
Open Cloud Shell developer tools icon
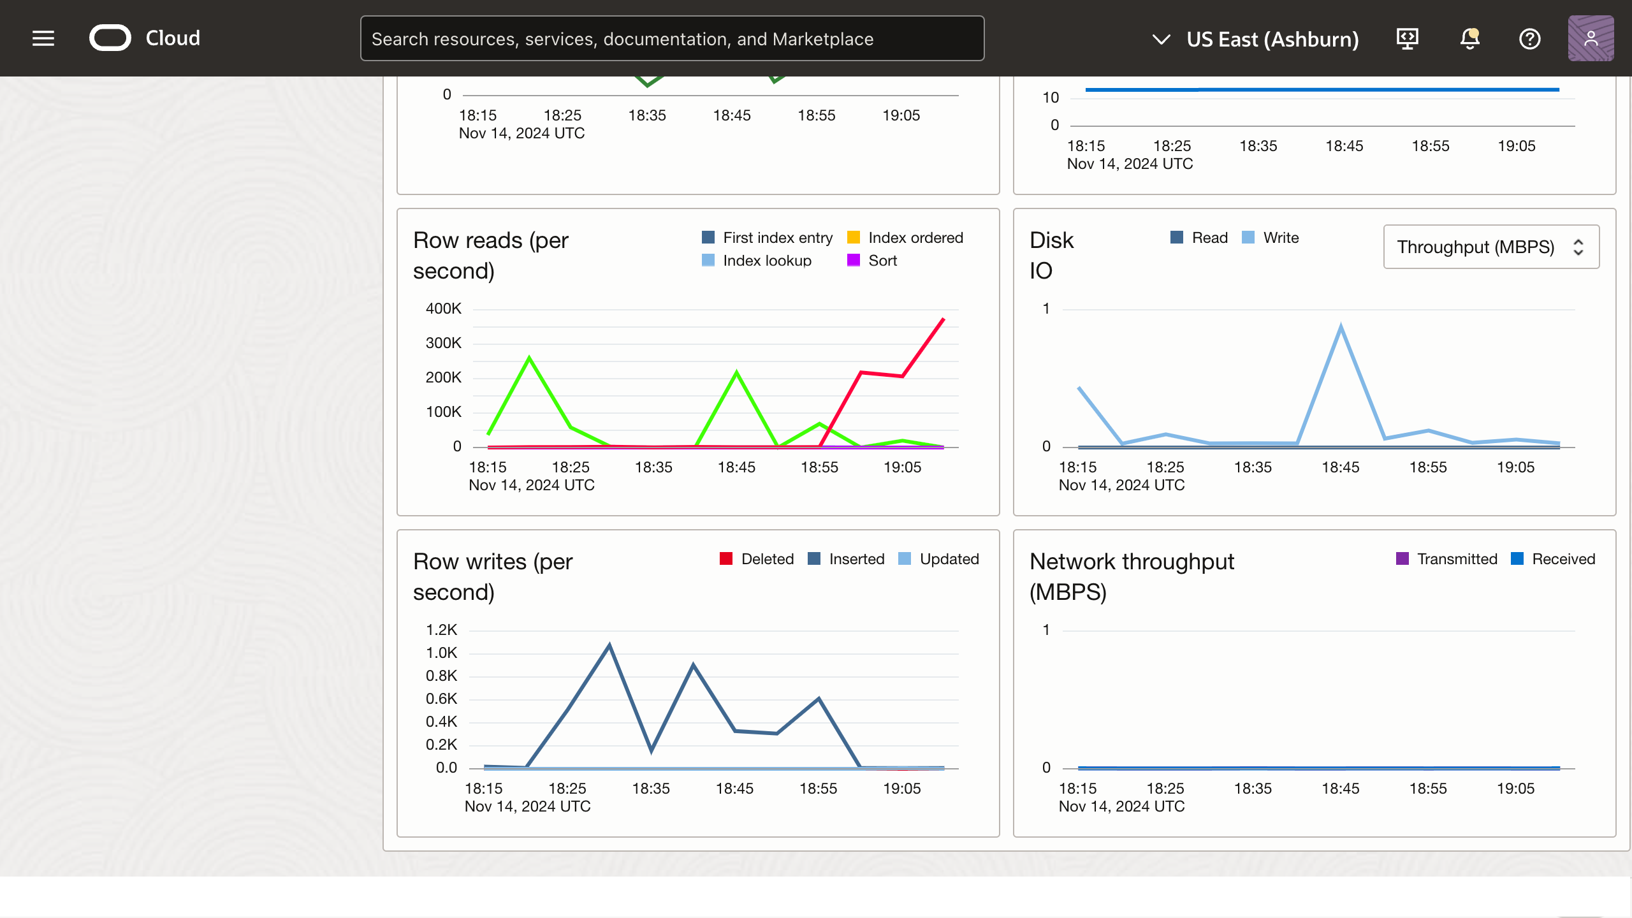pos(1407,39)
